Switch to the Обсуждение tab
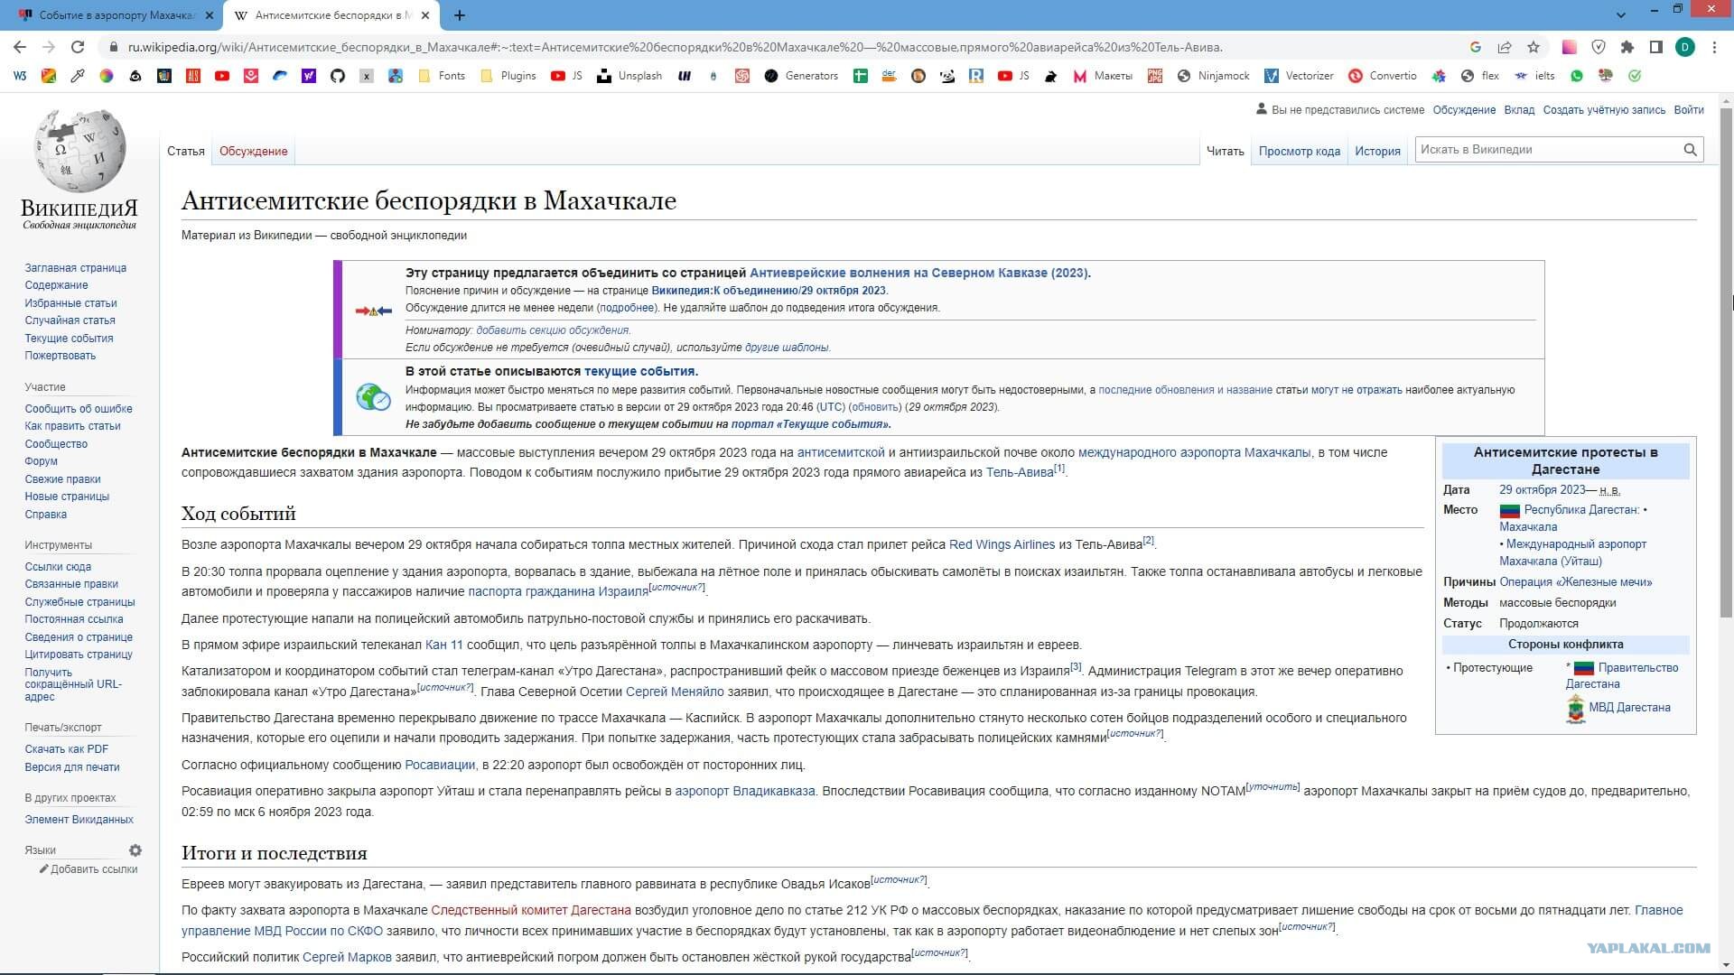Viewport: 1734px width, 975px height. click(x=254, y=151)
